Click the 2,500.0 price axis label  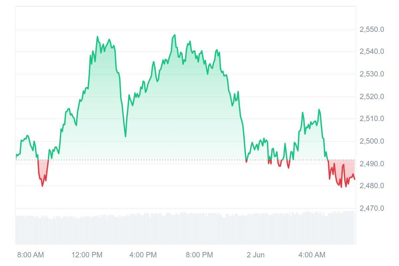[x=371, y=141]
